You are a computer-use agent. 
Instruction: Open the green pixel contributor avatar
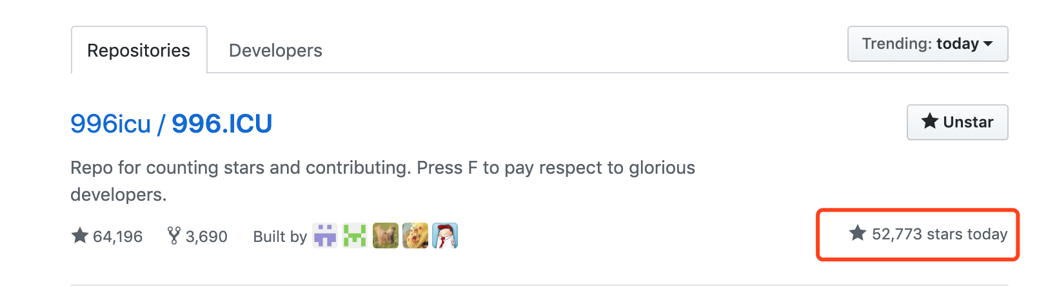pos(355,236)
